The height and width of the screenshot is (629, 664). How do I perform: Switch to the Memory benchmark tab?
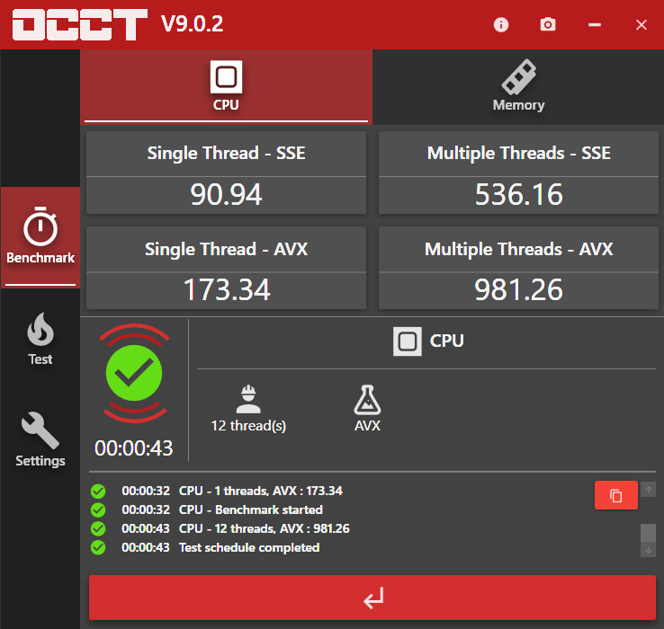[x=518, y=87]
